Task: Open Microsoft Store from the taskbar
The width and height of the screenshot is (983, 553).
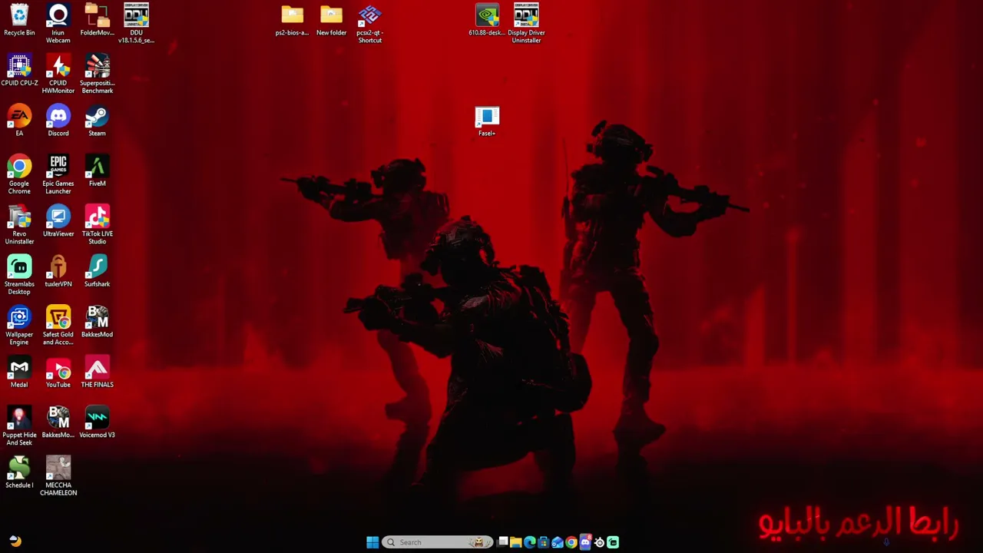Action: [x=544, y=542]
